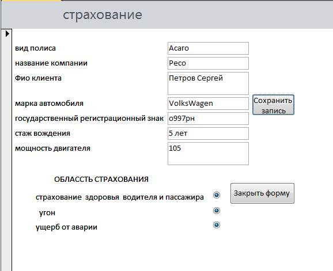This screenshot has width=333, height=271.
Task: Click the Фио клиента label text
Action: point(38,78)
